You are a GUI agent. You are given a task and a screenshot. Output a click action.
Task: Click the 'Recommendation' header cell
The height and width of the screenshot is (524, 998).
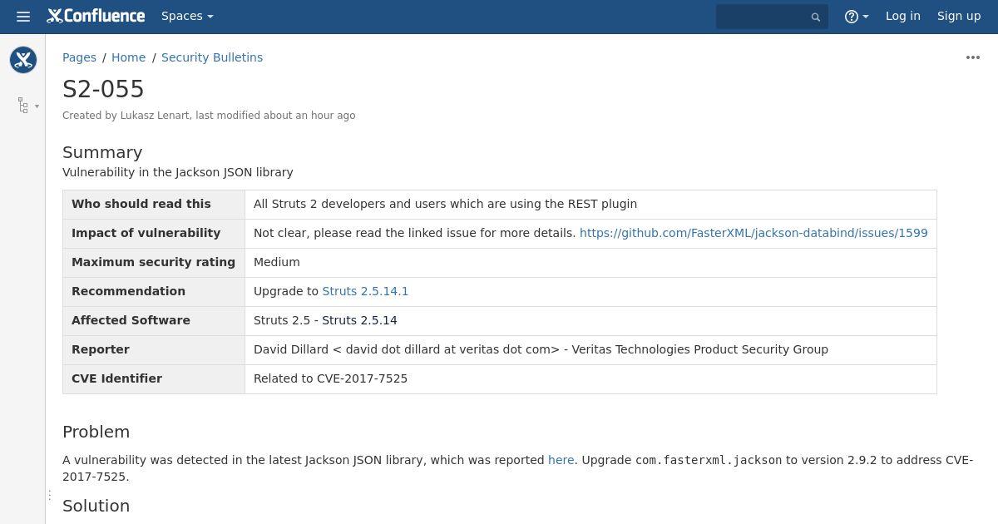pos(154,292)
